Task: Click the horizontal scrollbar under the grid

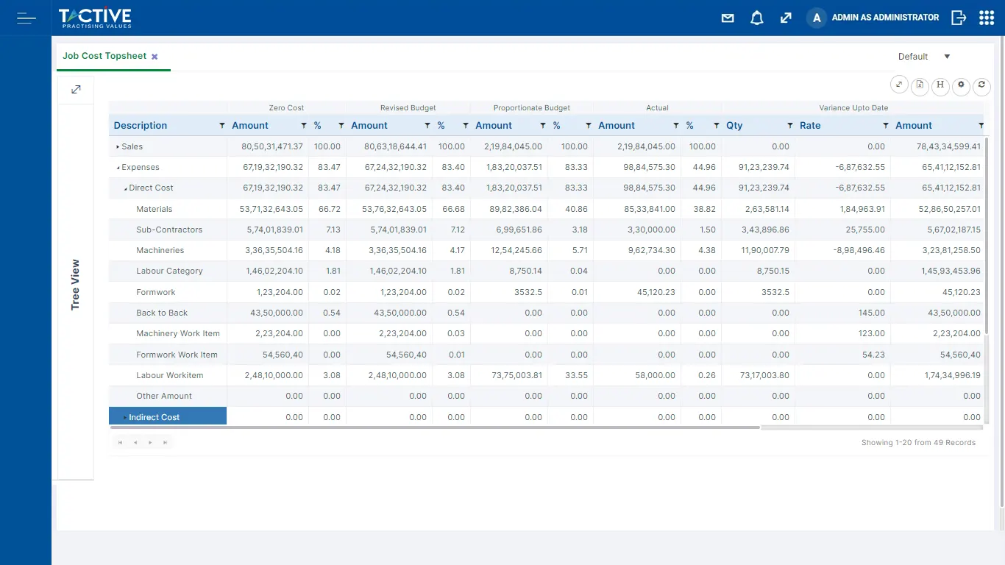Action: pyautogui.click(x=434, y=427)
